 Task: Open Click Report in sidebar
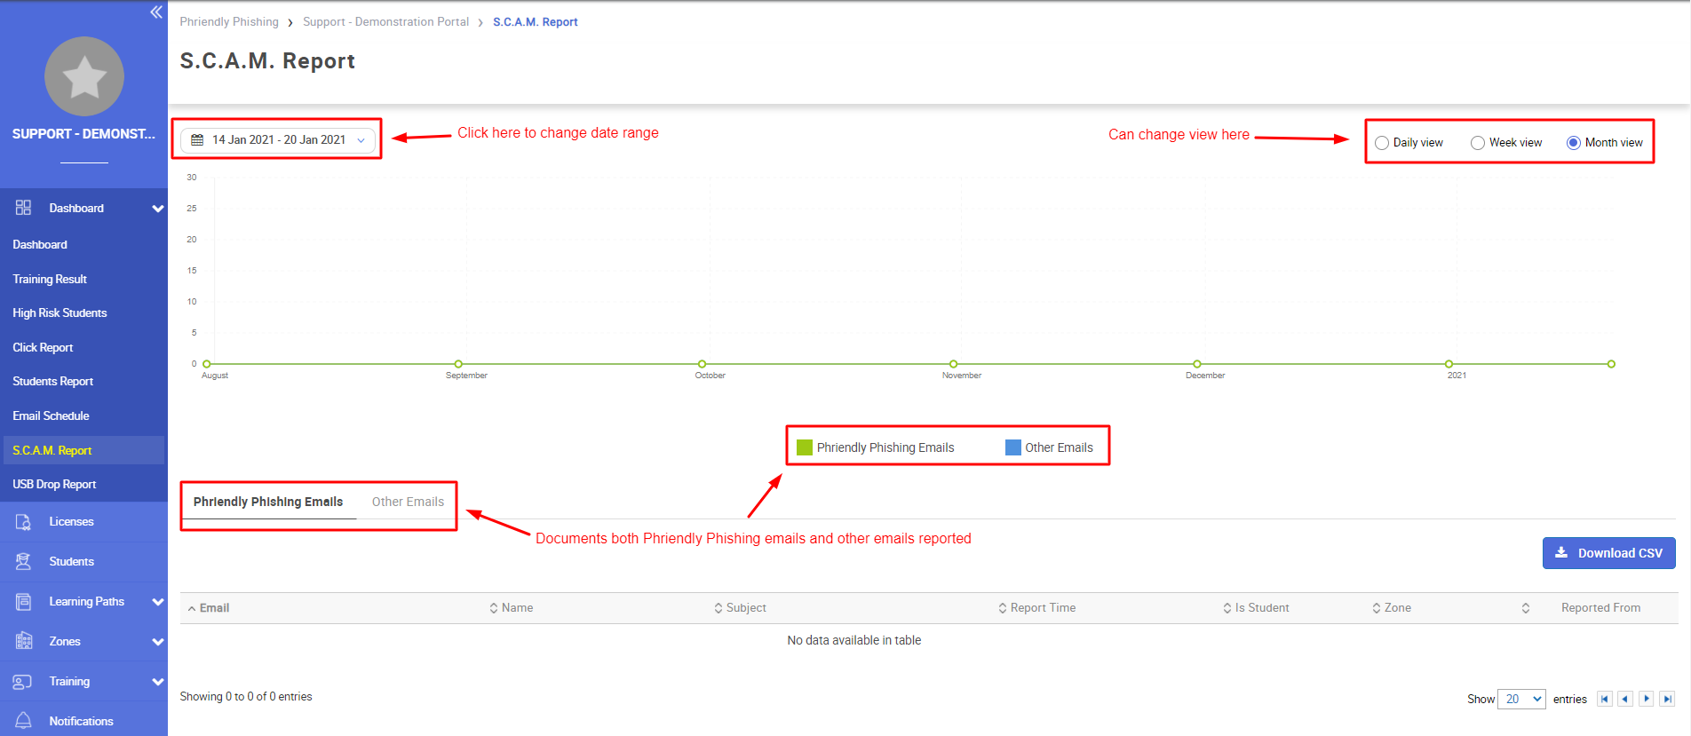tap(43, 347)
